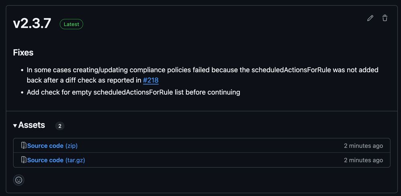Image resolution: width=401 pixels, height=196 pixels.
Task: Click the Fixes heading
Action: (23, 53)
